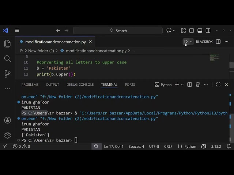Click New folder (2) breadcrumb
This screenshot has height=175, width=234.
(x=41, y=51)
